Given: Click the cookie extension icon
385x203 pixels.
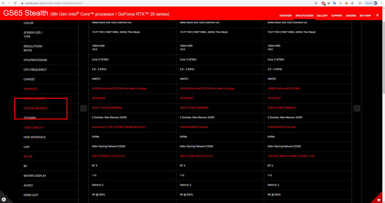Looking at the screenshot, I should (346, 3).
